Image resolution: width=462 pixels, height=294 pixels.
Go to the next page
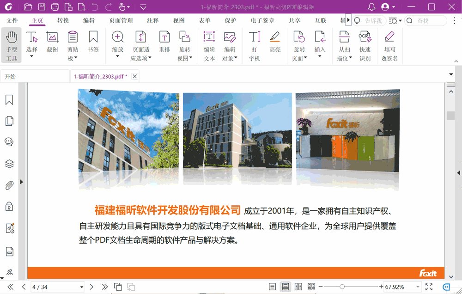point(91,287)
